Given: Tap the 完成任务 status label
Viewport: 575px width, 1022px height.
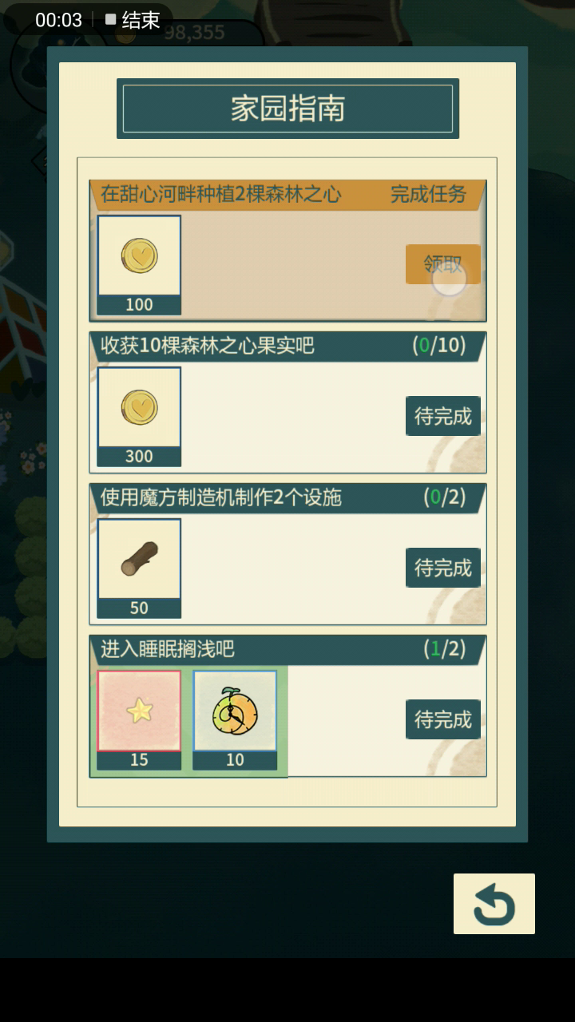Looking at the screenshot, I should [429, 194].
